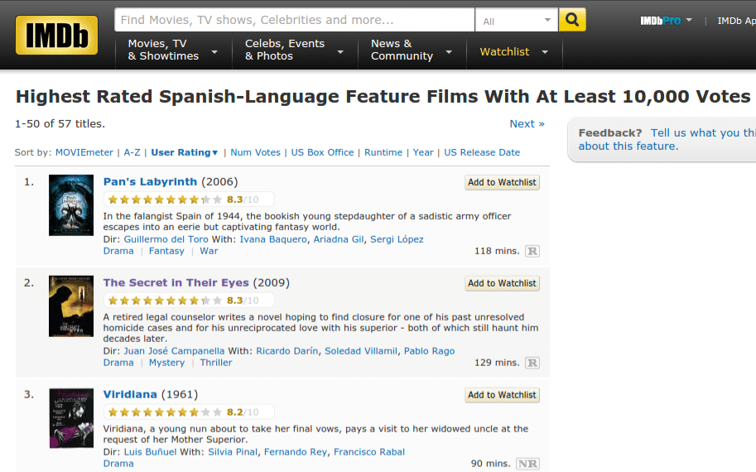
Task: Open The Secret in Their Eyes title link
Action: tap(176, 282)
